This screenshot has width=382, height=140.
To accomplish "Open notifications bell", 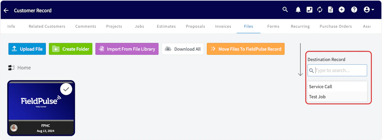I will (x=298, y=10).
